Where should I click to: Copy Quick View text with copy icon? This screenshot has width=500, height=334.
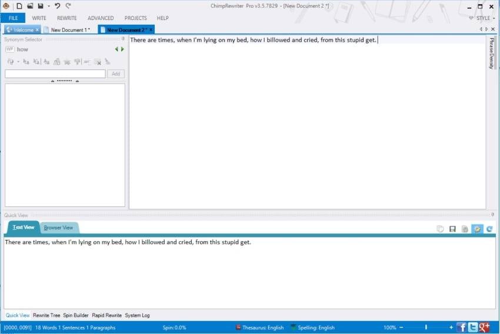[440, 229]
